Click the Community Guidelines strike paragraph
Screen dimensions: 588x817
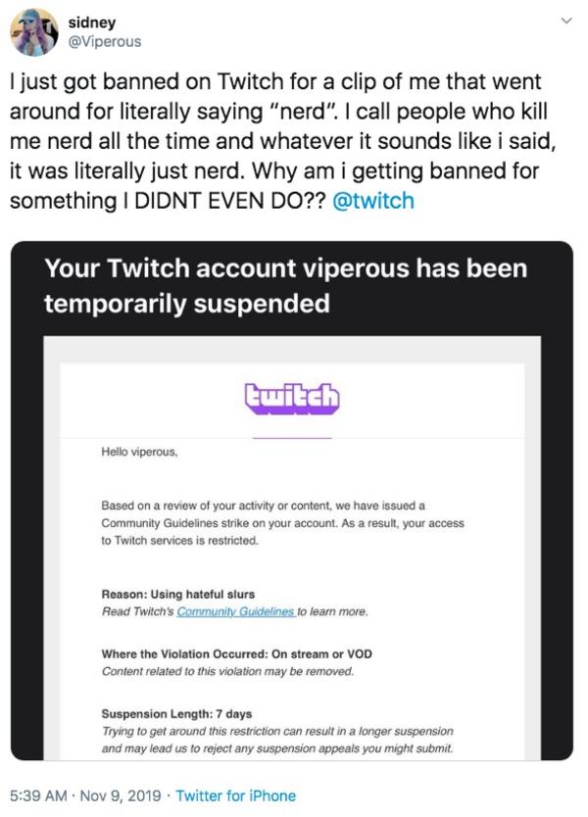pos(282,522)
